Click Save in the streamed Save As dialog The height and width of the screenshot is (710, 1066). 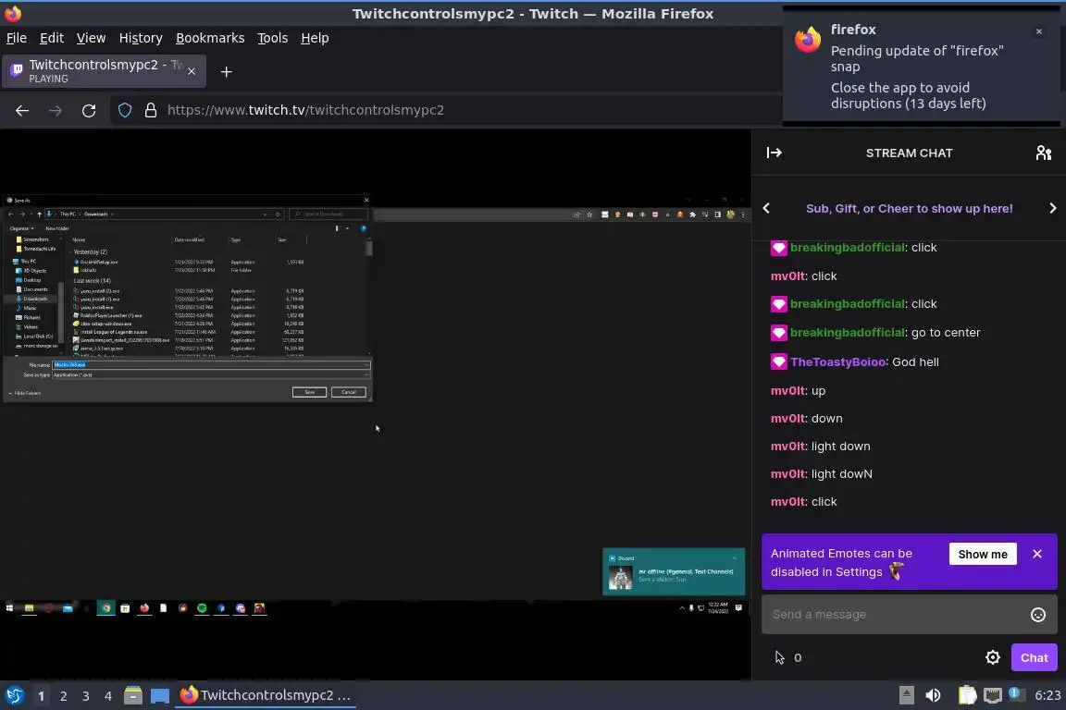point(309,392)
